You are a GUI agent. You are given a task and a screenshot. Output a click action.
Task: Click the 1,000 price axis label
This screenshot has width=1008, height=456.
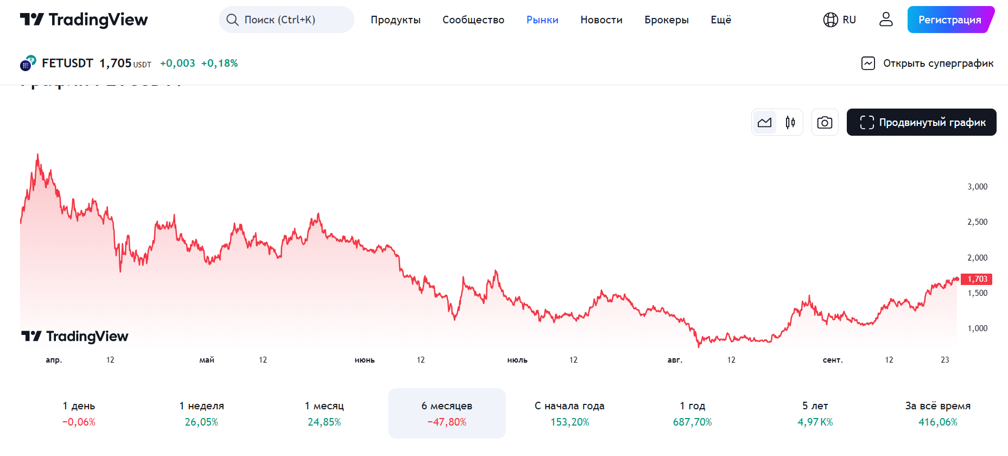[x=977, y=328]
